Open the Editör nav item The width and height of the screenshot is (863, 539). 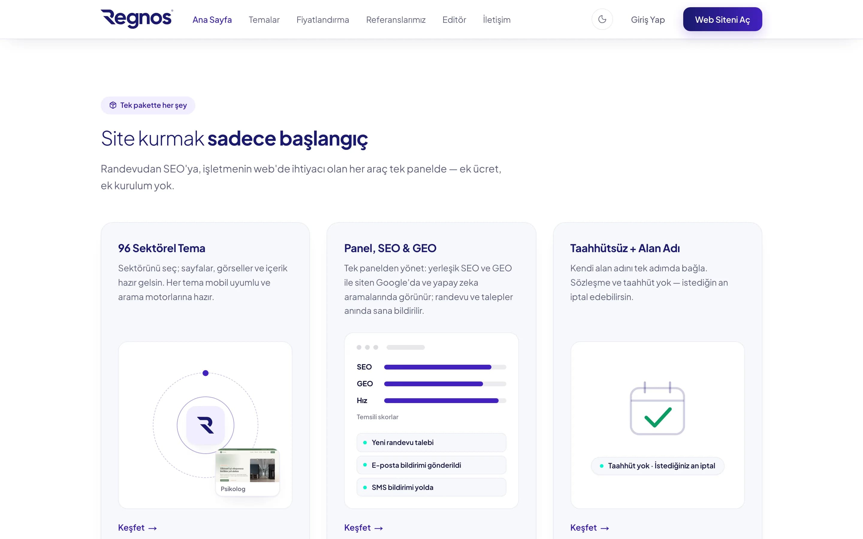[x=454, y=19]
